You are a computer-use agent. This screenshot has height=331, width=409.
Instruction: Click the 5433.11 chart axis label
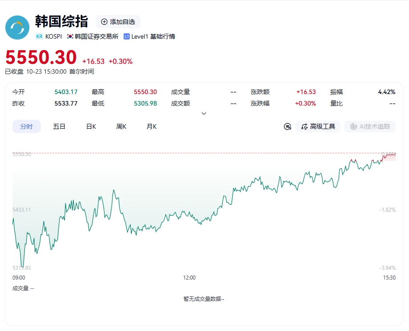click(x=22, y=209)
